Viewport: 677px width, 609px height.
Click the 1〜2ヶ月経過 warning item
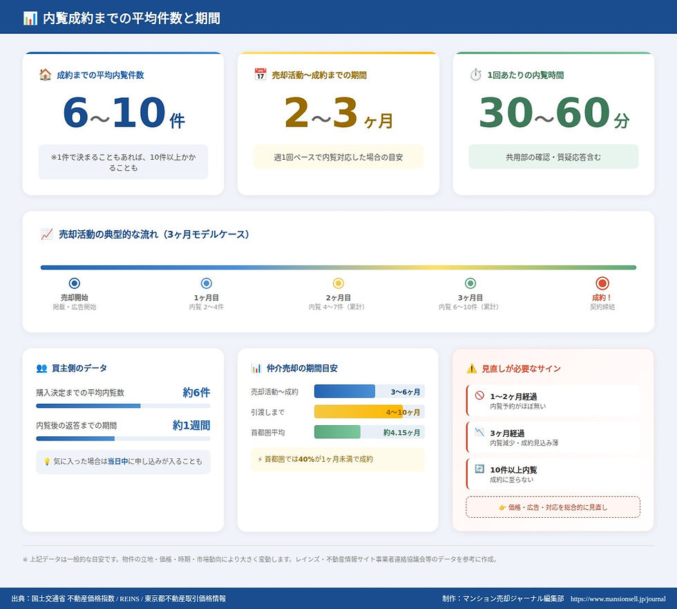coord(553,400)
